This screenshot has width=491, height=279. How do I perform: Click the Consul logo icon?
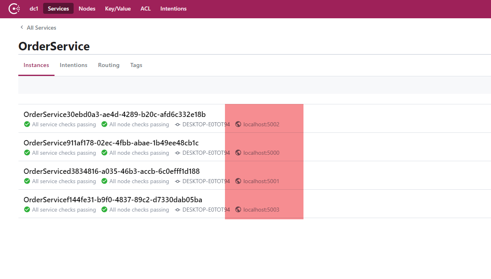point(14,9)
